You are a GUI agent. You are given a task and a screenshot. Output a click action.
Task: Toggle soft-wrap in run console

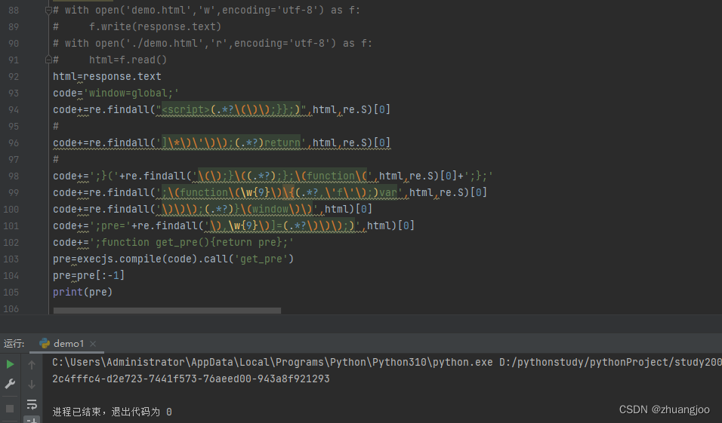pos(31,404)
